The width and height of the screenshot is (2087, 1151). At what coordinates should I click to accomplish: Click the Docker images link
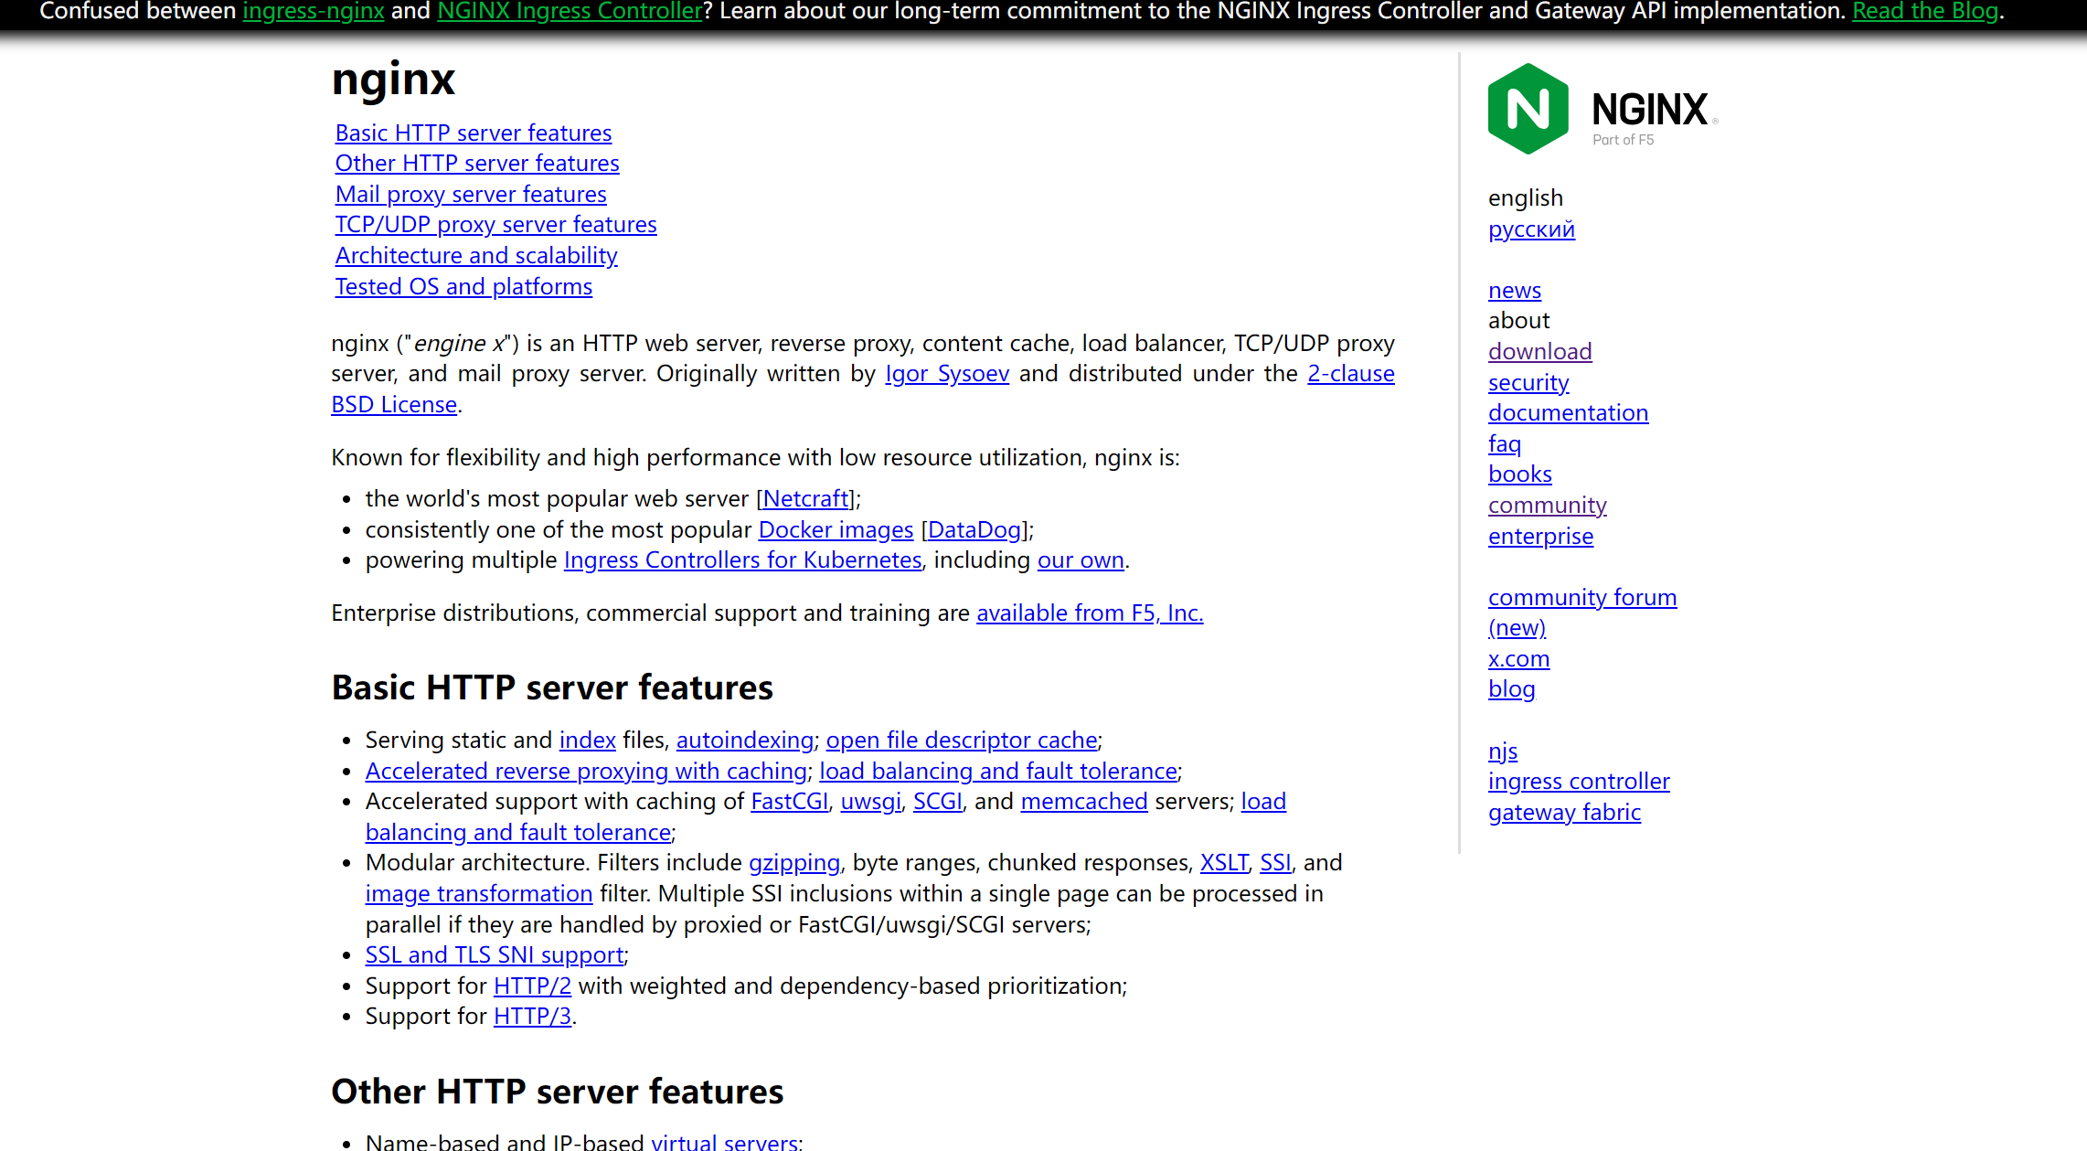tap(835, 529)
